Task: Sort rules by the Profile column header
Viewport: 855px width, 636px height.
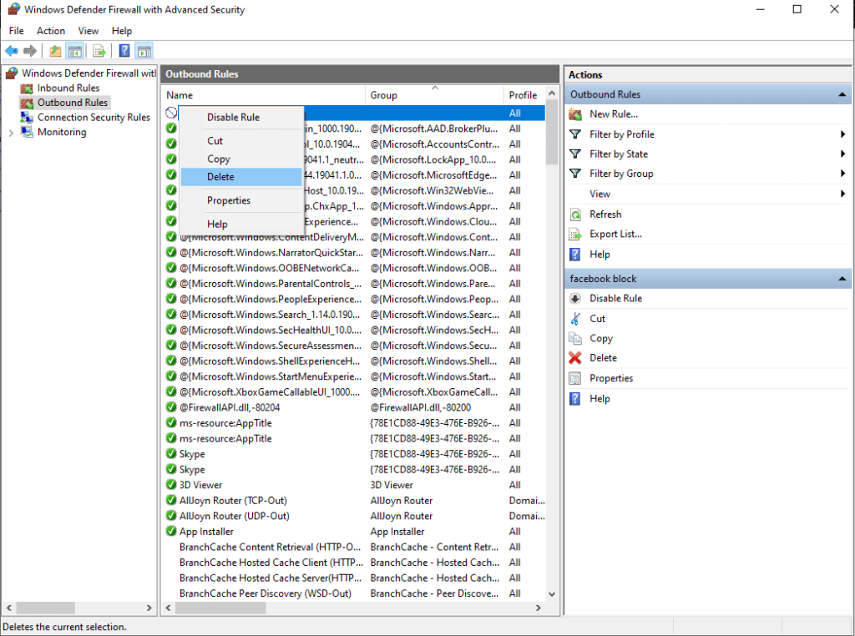Action: [x=524, y=95]
